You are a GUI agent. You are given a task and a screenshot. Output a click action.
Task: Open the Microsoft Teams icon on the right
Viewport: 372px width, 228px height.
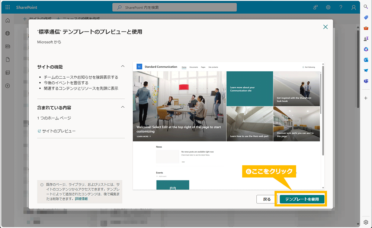pyautogui.click(x=365, y=81)
